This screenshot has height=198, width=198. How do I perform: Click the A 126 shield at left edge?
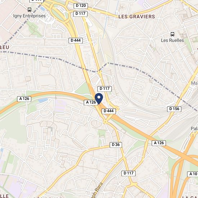[24, 99]
